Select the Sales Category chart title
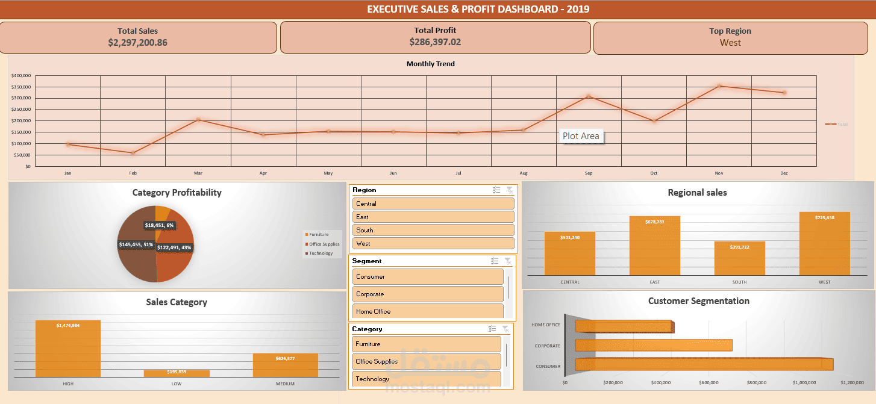Viewport: 876px width, 404px height. (177, 302)
